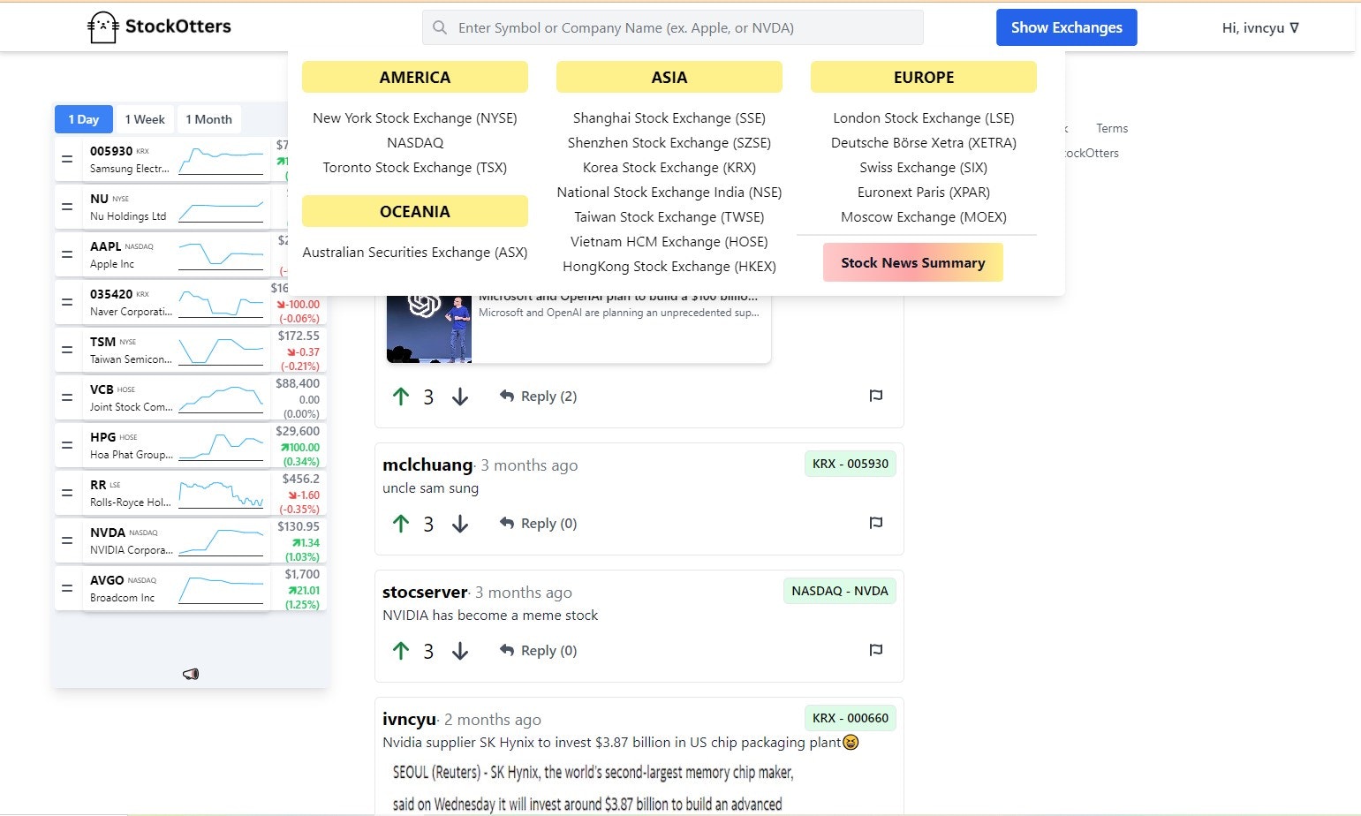Pick Shenzhen Stock Exchange (SZSE)
Viewport: 1361px width, 816px height.
pyautogui.click(x=669, y=143)
